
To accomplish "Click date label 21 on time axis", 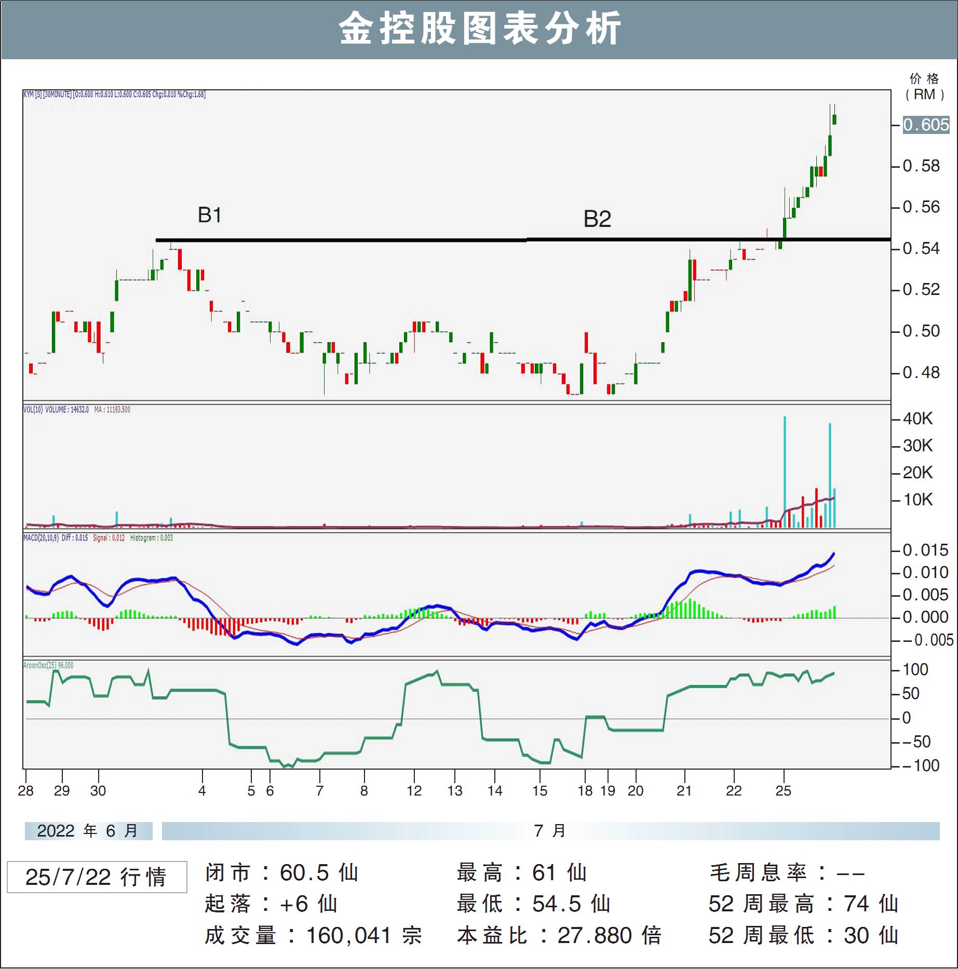I will coord(684,791).
